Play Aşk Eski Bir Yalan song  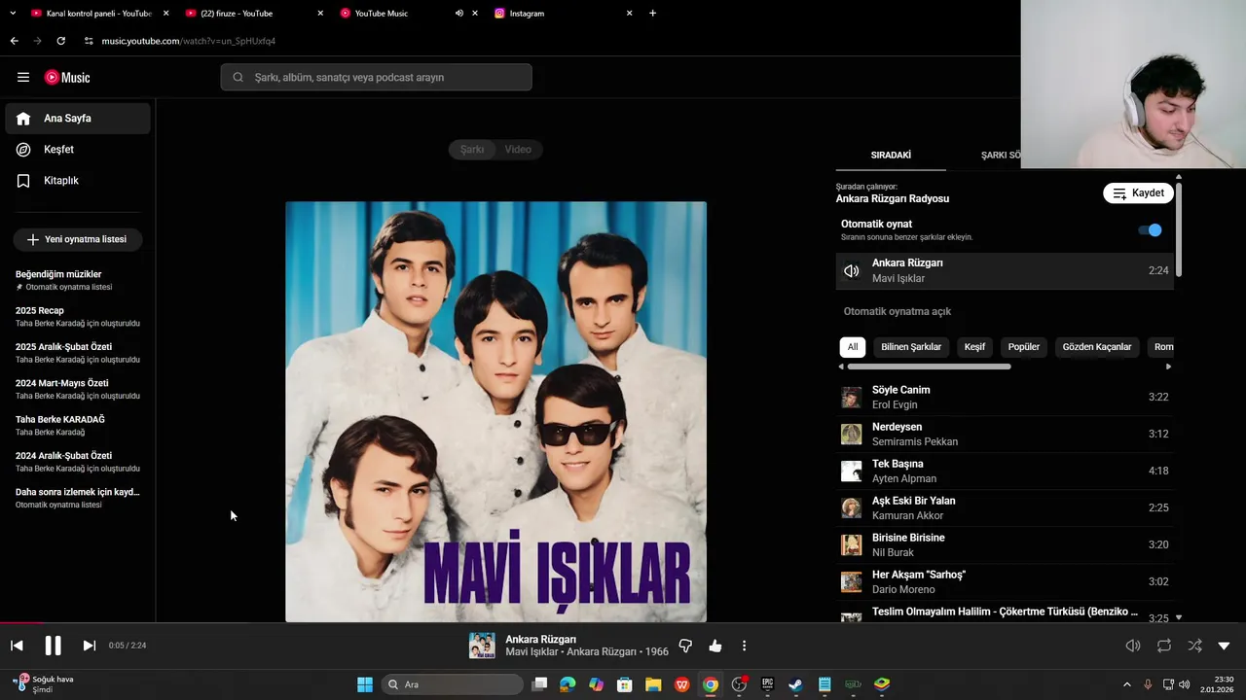pos(1005,507)
